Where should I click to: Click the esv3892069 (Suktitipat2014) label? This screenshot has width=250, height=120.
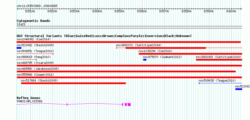tap(219, 57)
